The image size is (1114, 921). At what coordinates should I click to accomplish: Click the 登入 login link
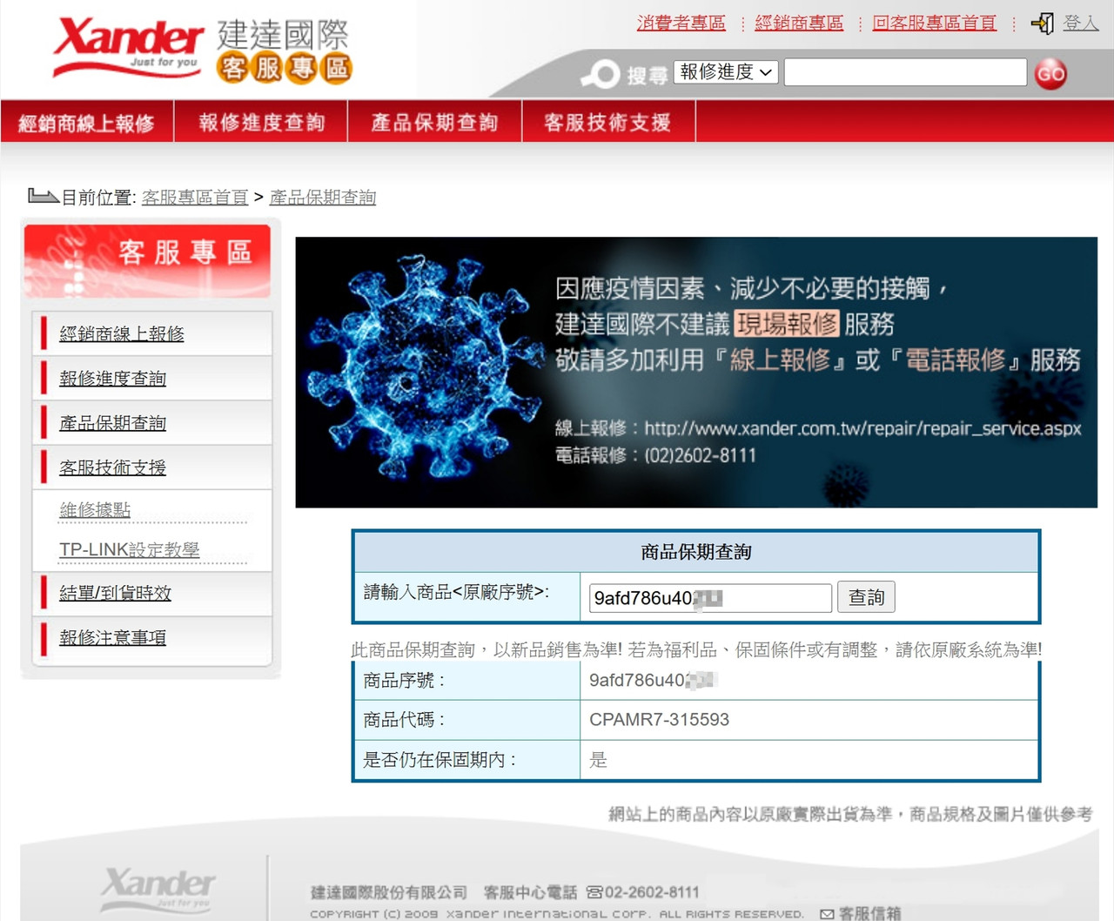click(x=1081, y=23)
